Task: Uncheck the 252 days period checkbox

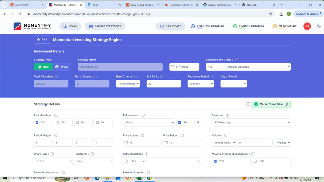Action: 37,122
